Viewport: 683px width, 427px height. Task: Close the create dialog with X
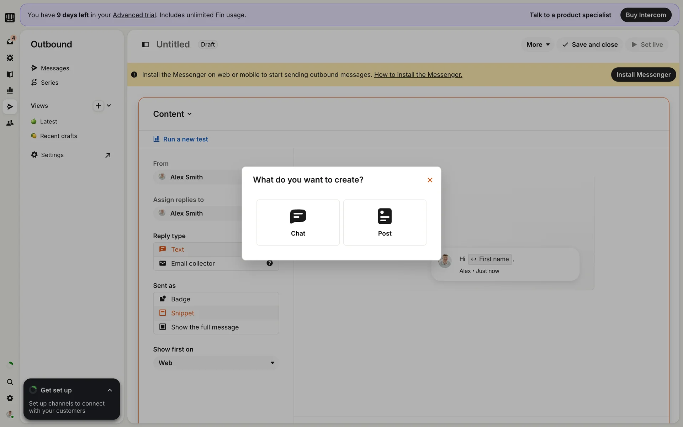(x=430, y=180)
